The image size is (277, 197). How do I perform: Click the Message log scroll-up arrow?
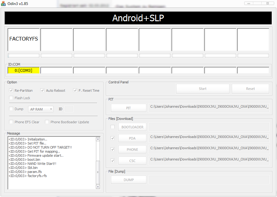point(98,139)
